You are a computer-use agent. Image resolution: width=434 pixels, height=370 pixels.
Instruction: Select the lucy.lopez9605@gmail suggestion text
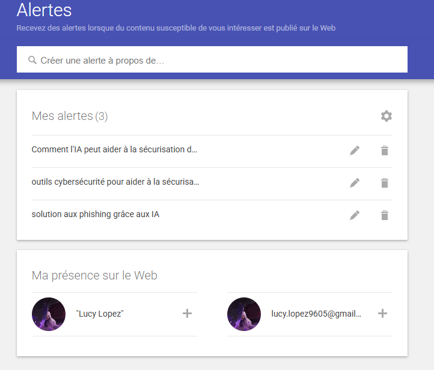click(x=316, y=314)
